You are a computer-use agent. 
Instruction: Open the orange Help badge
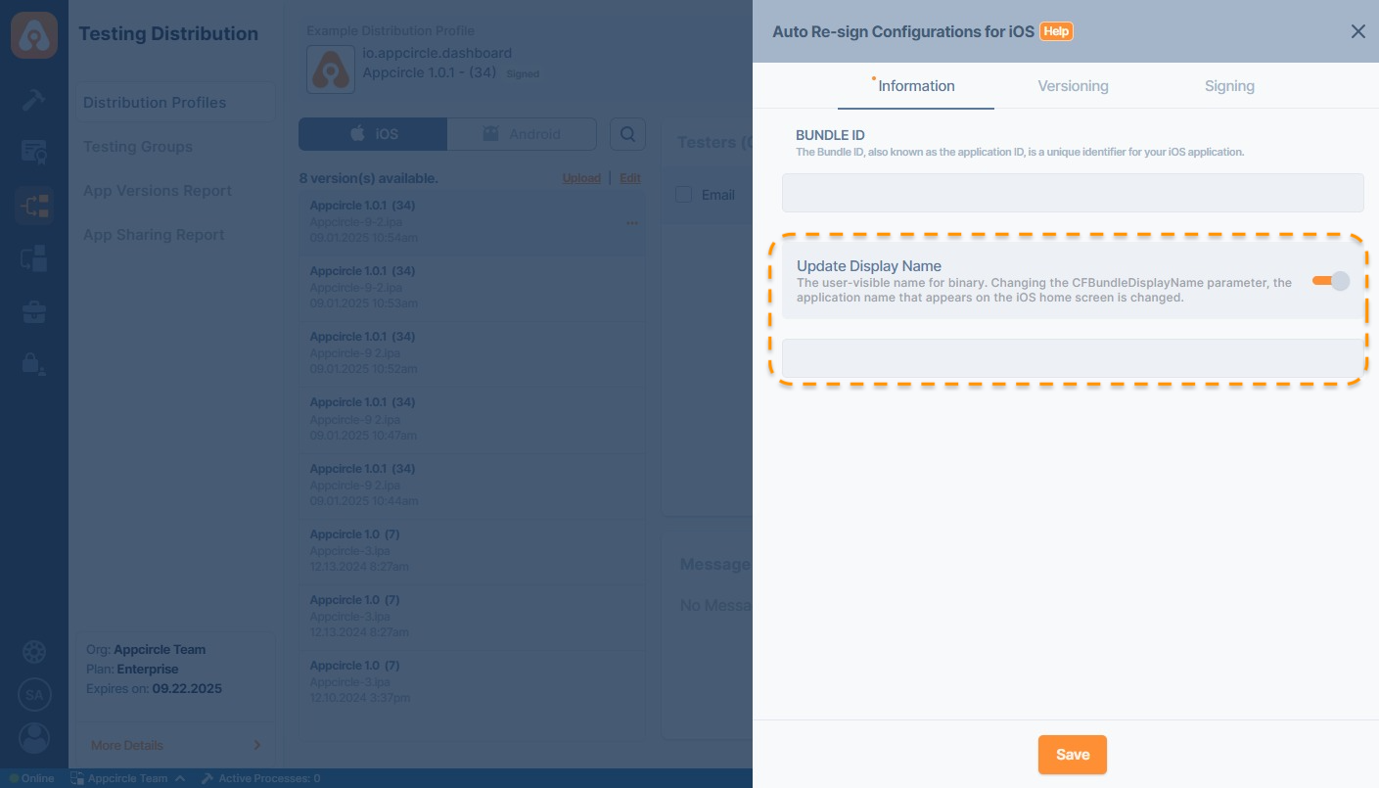point(1056,31)
